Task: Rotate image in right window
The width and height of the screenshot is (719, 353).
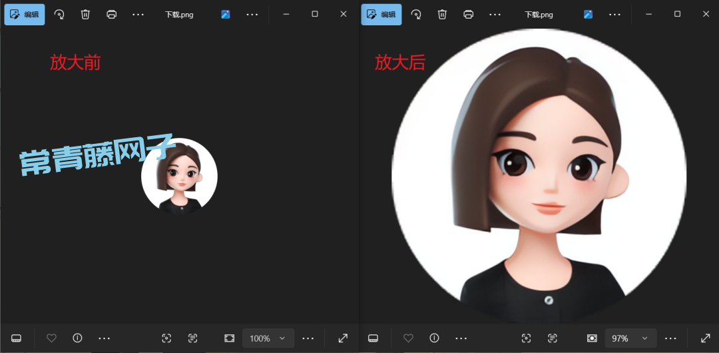Action: coord(416,14)
